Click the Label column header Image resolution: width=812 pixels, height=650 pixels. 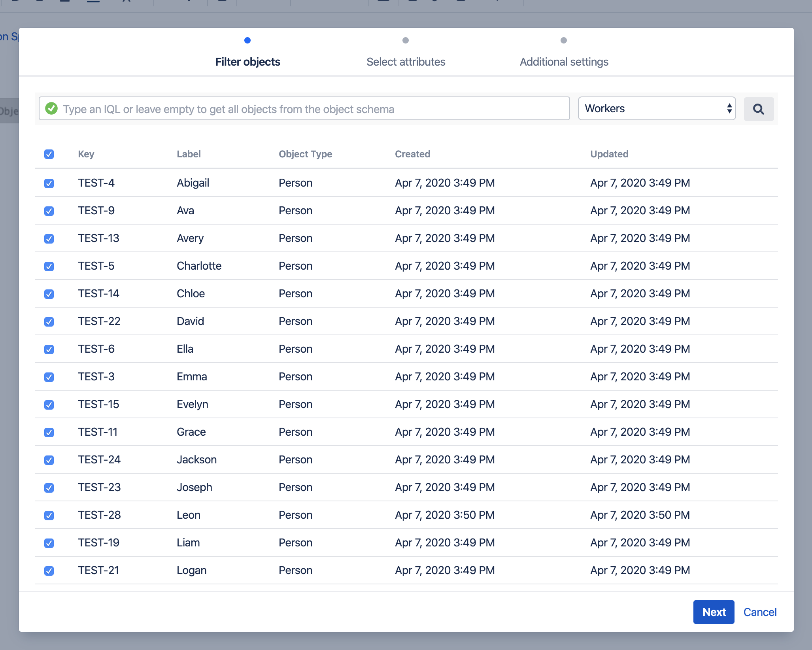click(189, 154)
